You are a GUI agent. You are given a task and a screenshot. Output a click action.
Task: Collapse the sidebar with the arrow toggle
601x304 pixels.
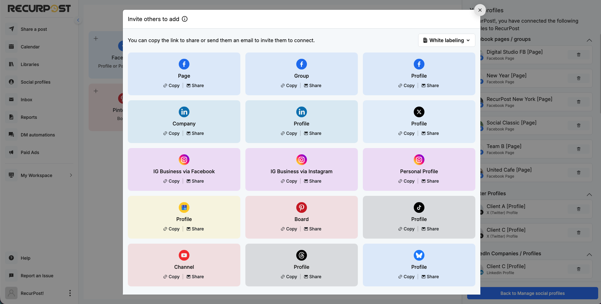(x=78, y=20)
